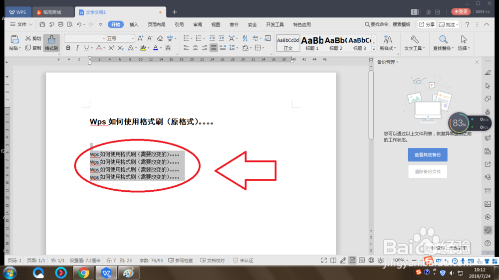Open print preview from the quick toolbar

[x=70, y=24]
